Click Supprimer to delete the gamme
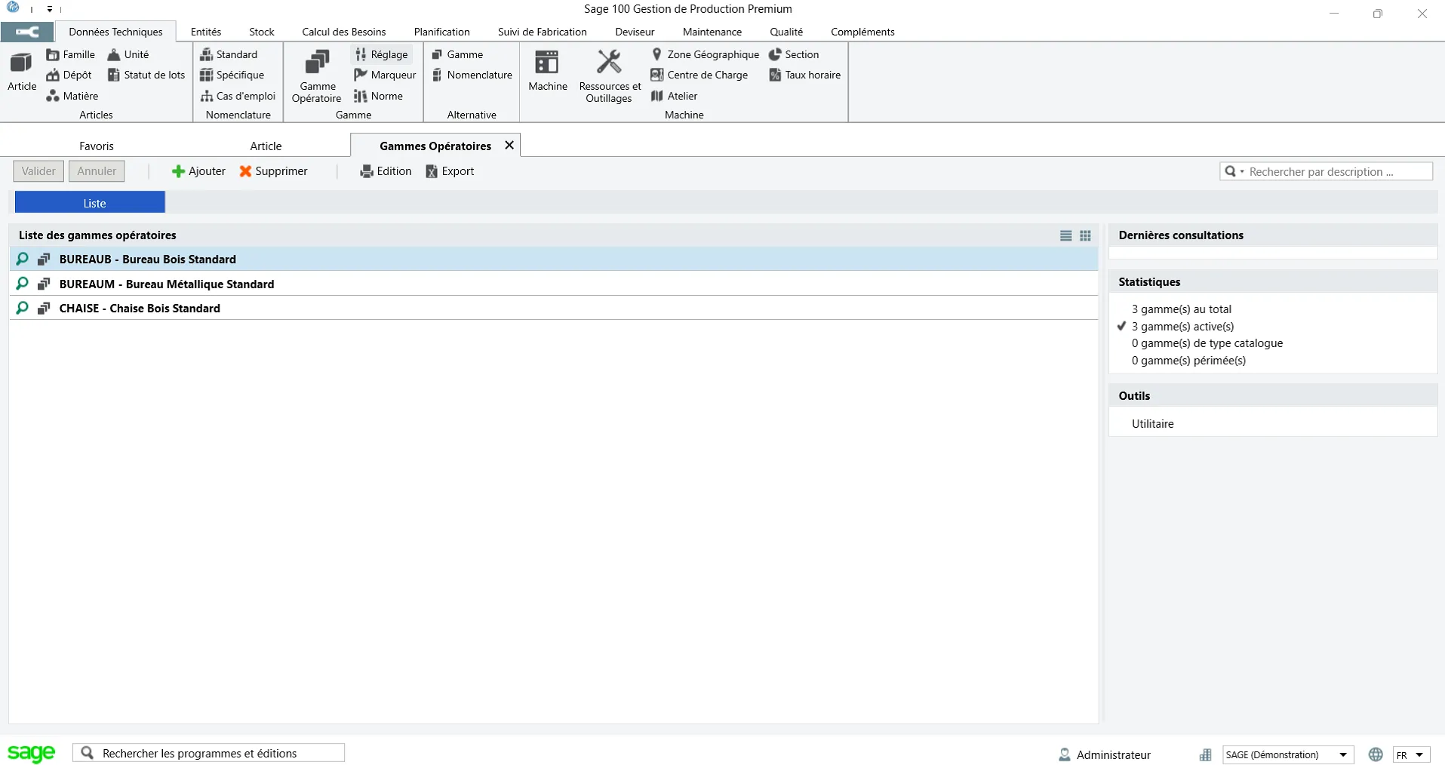 point(273,171)
